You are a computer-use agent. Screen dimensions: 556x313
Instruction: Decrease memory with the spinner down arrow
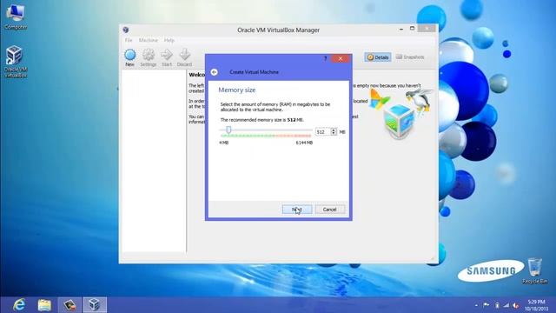(334, 134)
